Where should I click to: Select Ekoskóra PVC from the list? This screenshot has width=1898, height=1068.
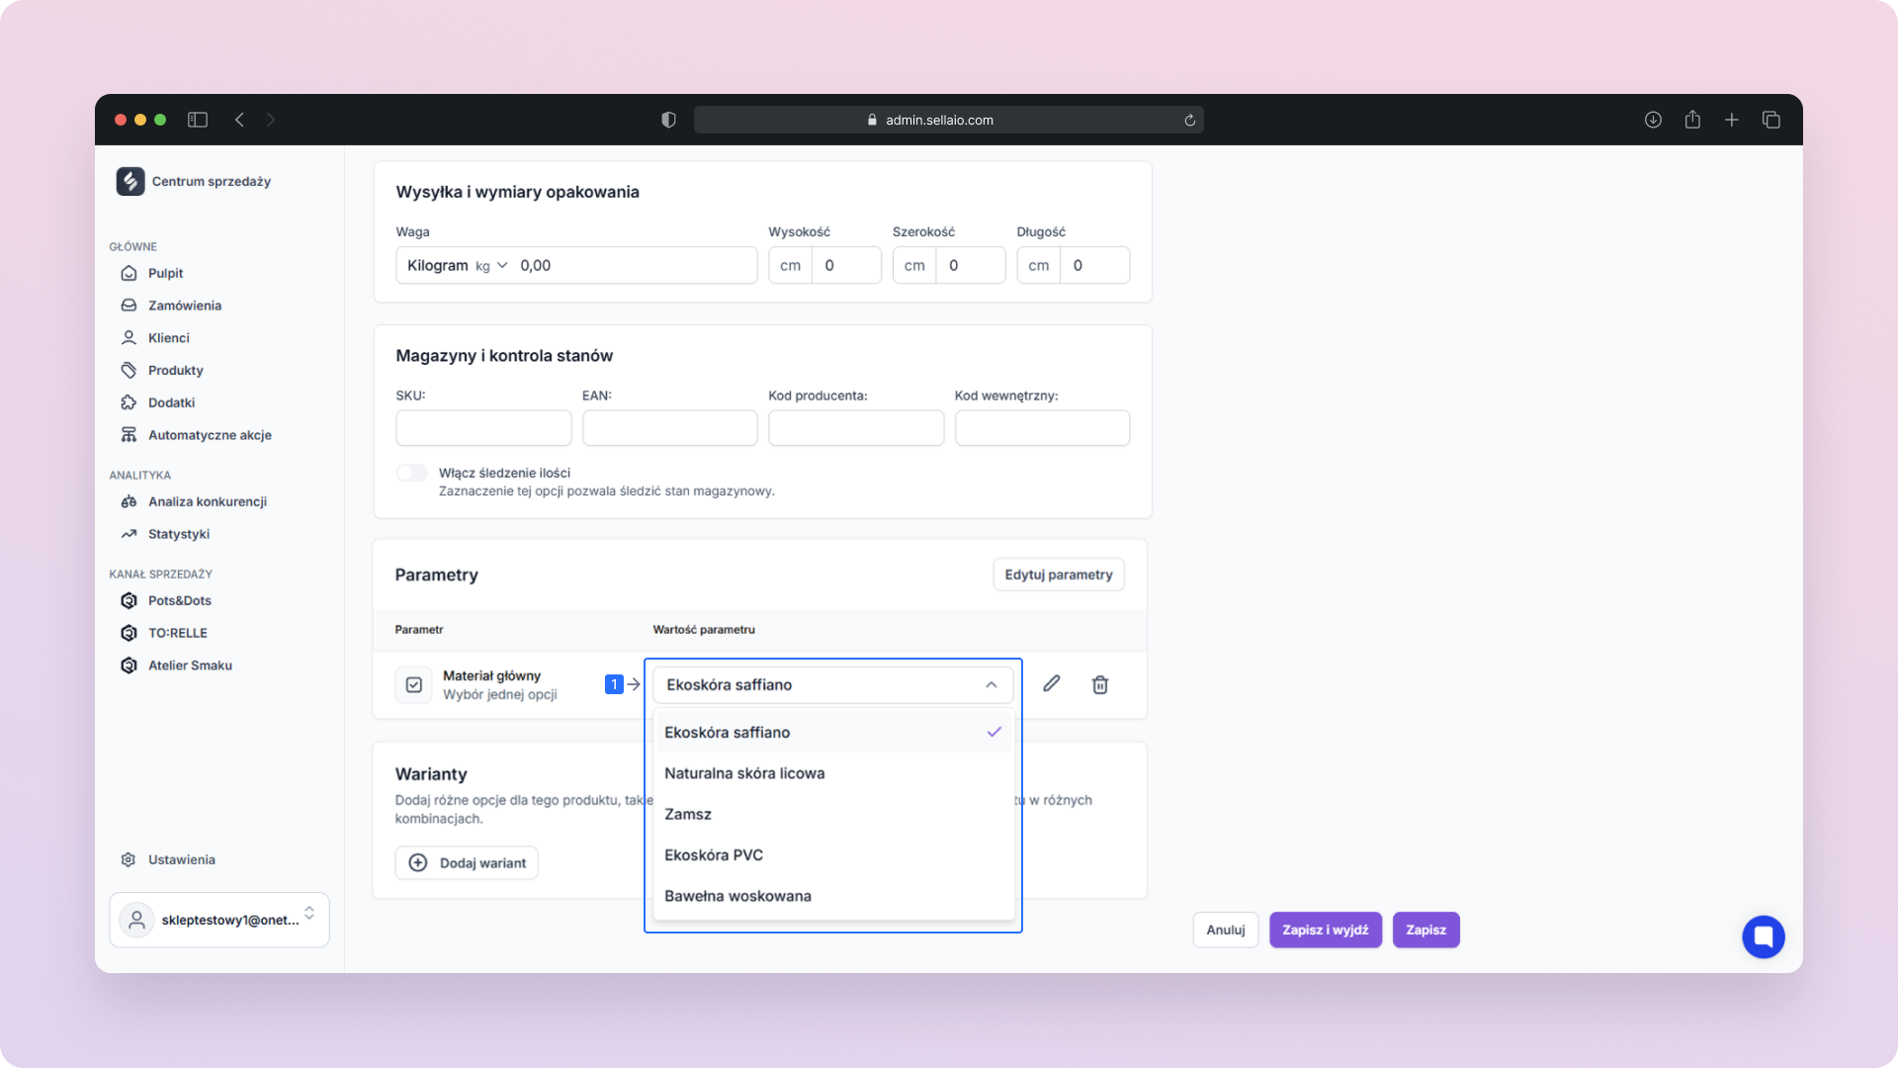pos(833,854)
